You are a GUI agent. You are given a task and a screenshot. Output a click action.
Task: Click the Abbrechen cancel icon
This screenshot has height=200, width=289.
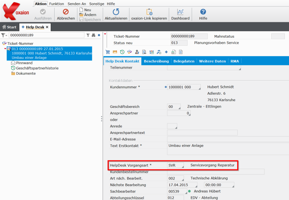66,12
